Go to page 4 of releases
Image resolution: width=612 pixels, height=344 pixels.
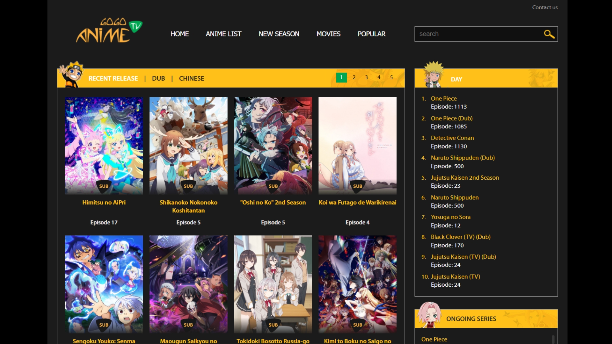(x=379, y=77)
